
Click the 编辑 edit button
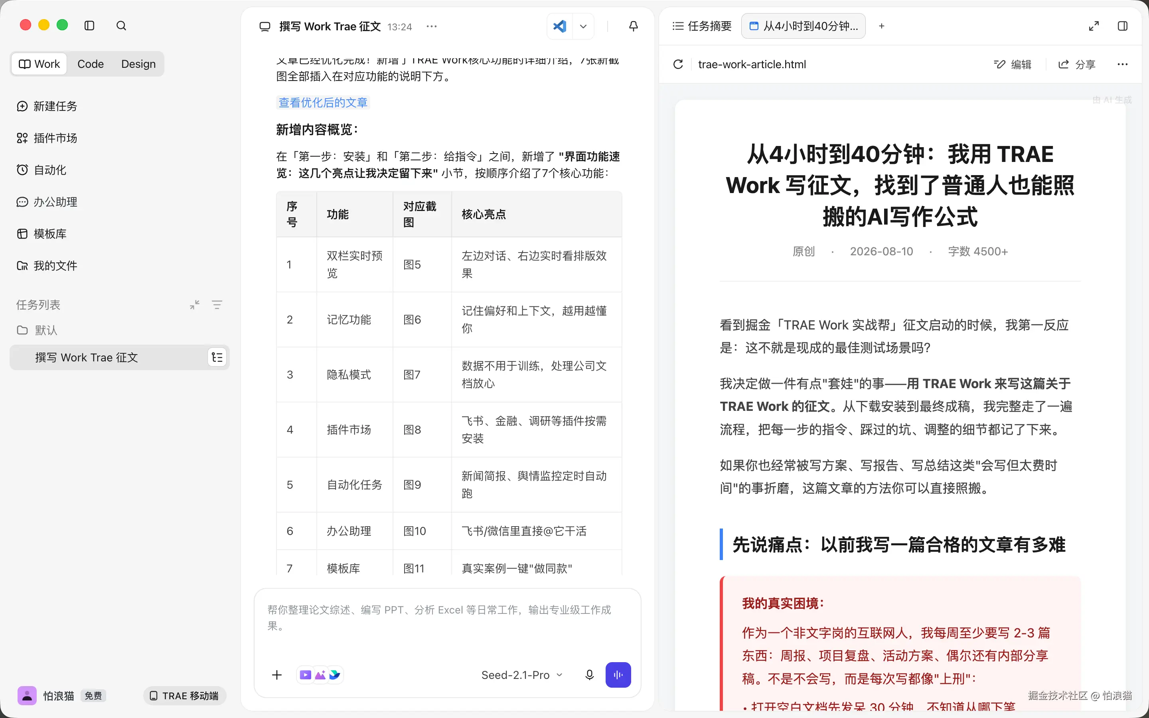coord(1013,64)
